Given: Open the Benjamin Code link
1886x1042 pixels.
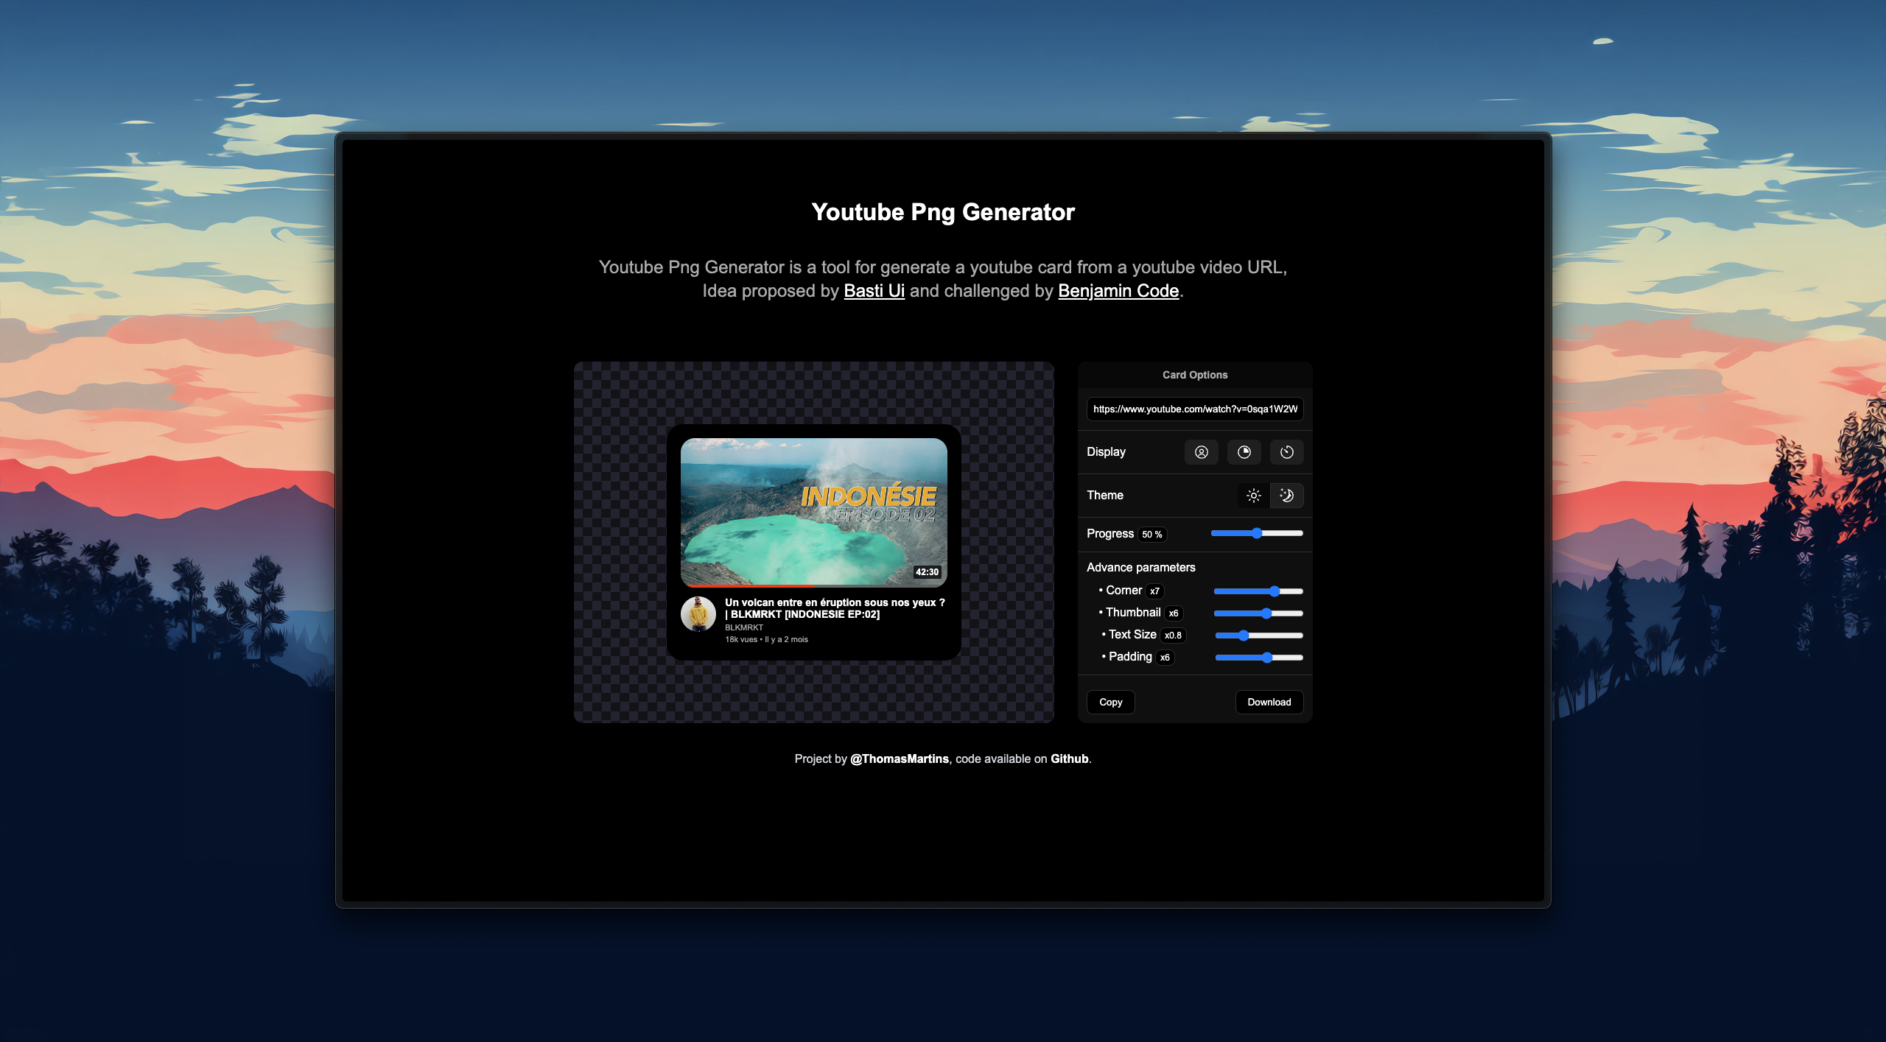Looking at the screenshot, I should click(x=1118, y=291).
